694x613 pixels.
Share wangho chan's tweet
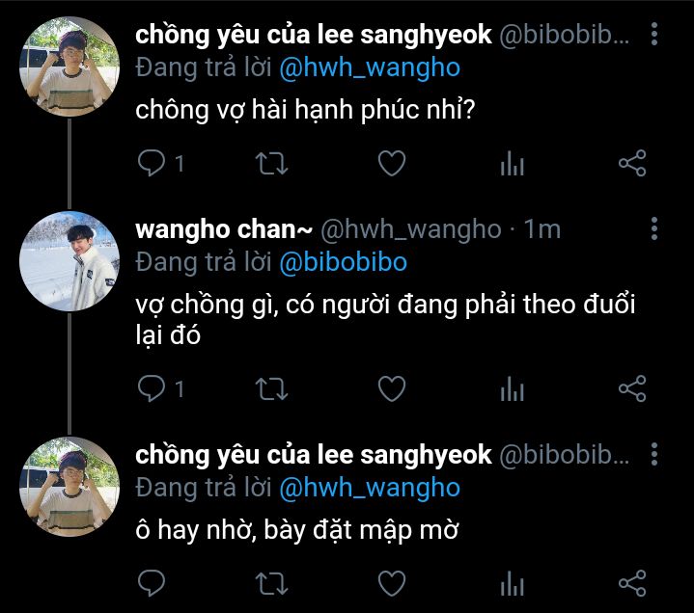(x=632, y=388)
